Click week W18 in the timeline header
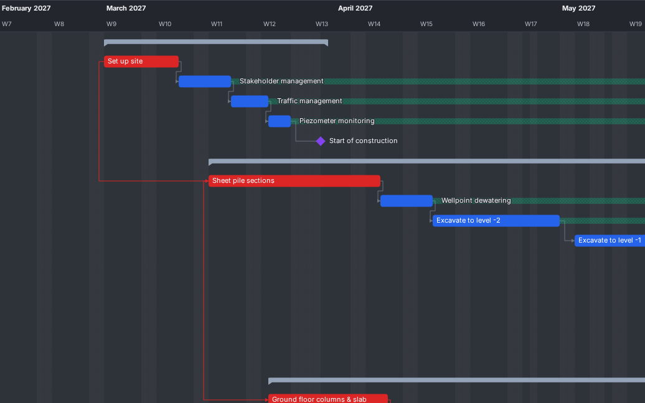This screenshot has width=645, height=403. [583, 24]
